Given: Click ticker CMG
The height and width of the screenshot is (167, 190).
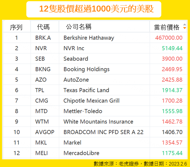Looking at the screenshot, I should click(41, 101).
